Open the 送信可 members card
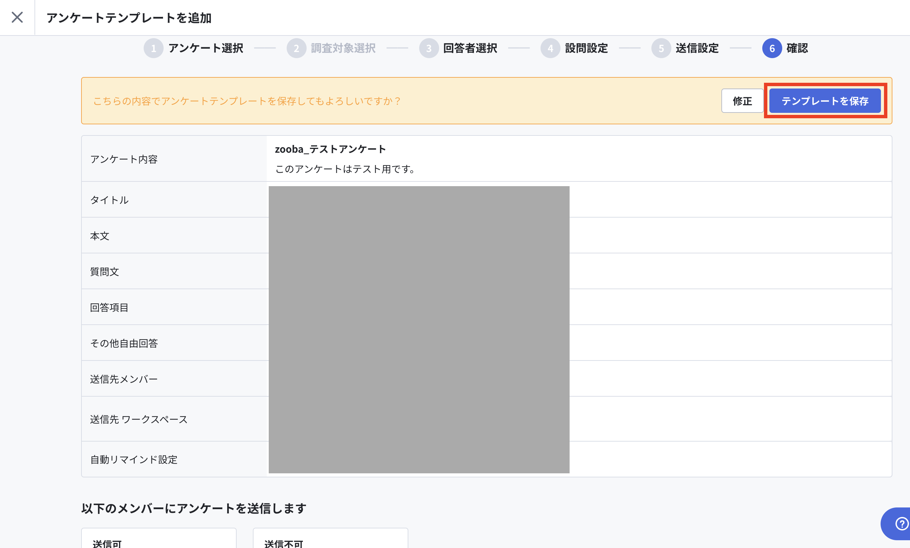The image size is (910, 548). pyautogui.click(x=159, y=538)
